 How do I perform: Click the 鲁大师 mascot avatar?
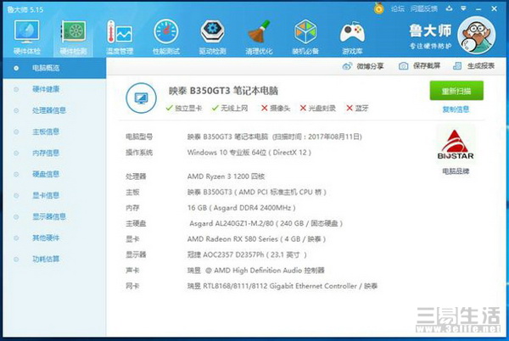pyautogui.click(x=476, y=35)
